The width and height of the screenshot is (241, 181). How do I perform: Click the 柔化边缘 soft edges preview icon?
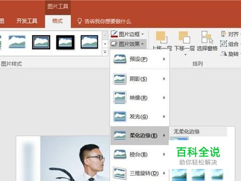point(120,135)
